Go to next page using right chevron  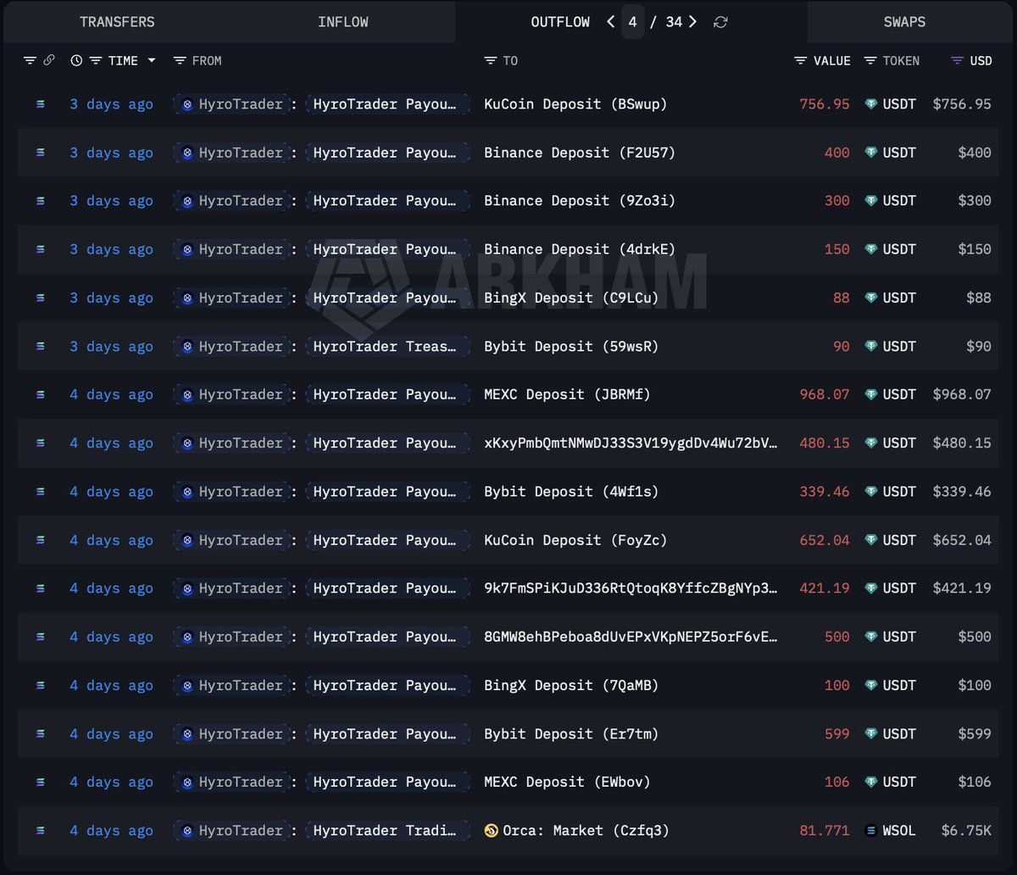point(692,22)
